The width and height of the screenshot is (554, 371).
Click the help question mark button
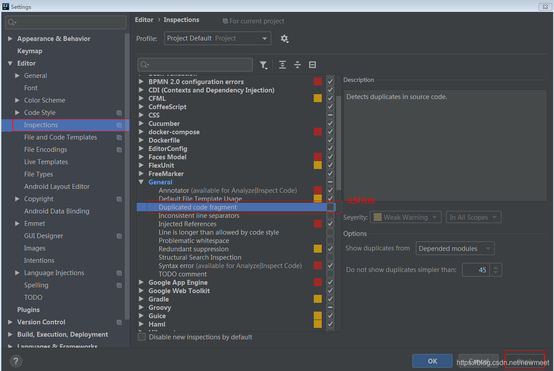pyautogui.click(x=16, y=361)
